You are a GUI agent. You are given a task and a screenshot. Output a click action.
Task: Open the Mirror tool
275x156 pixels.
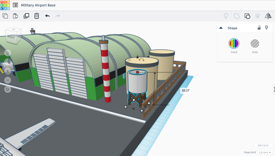coord(268,16)
